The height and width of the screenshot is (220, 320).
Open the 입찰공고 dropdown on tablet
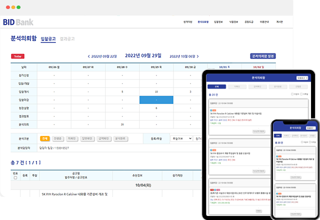(x=302, y=78)
